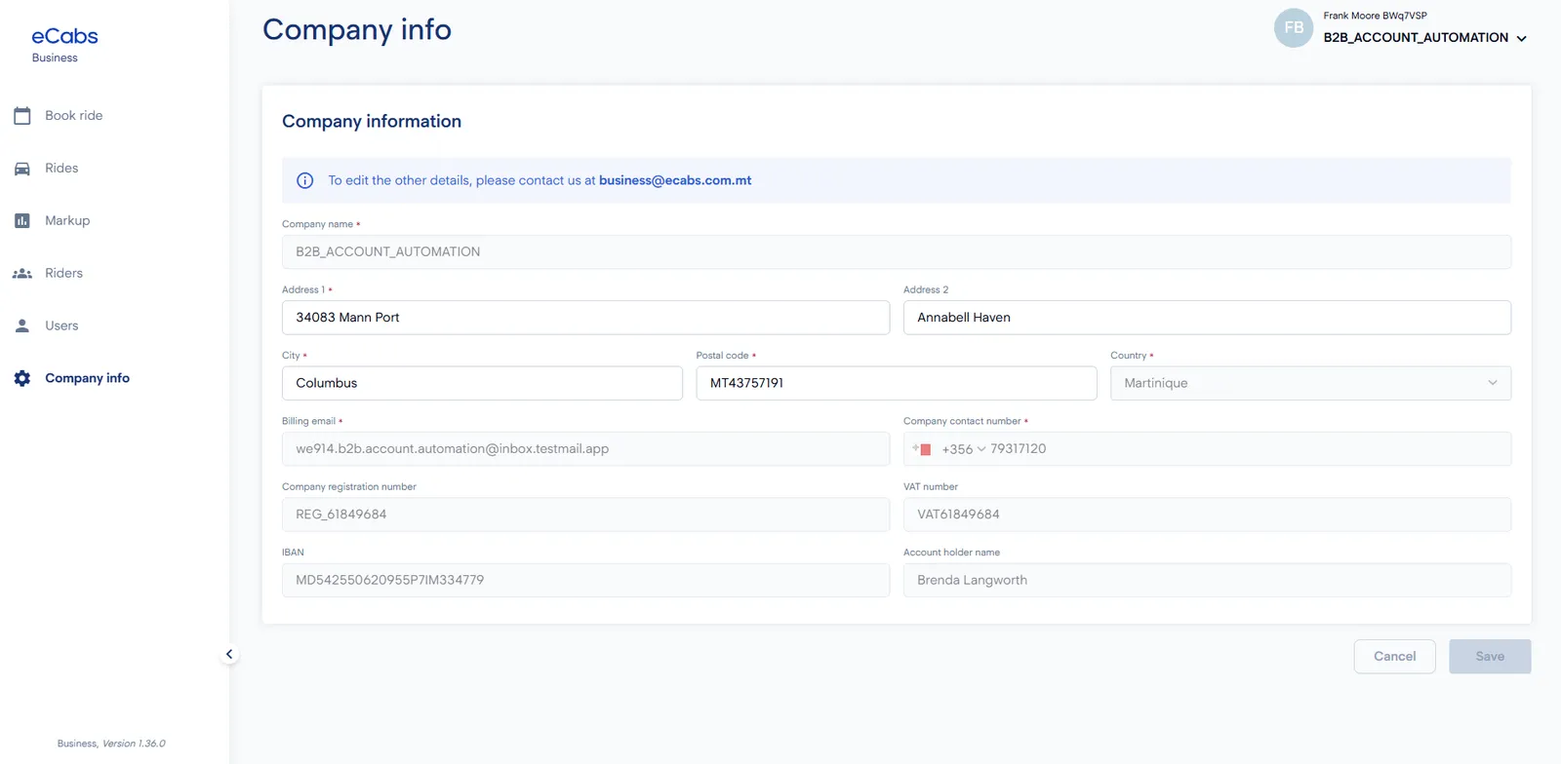Click the Postal code input field

point(897,383)
